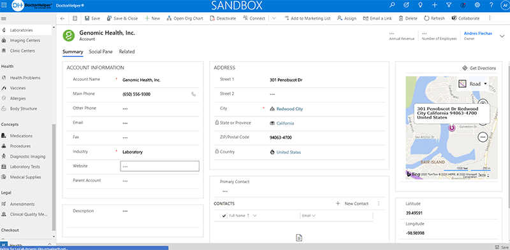Click the left sidebar vertical scrollbar

tap(54, 177)
